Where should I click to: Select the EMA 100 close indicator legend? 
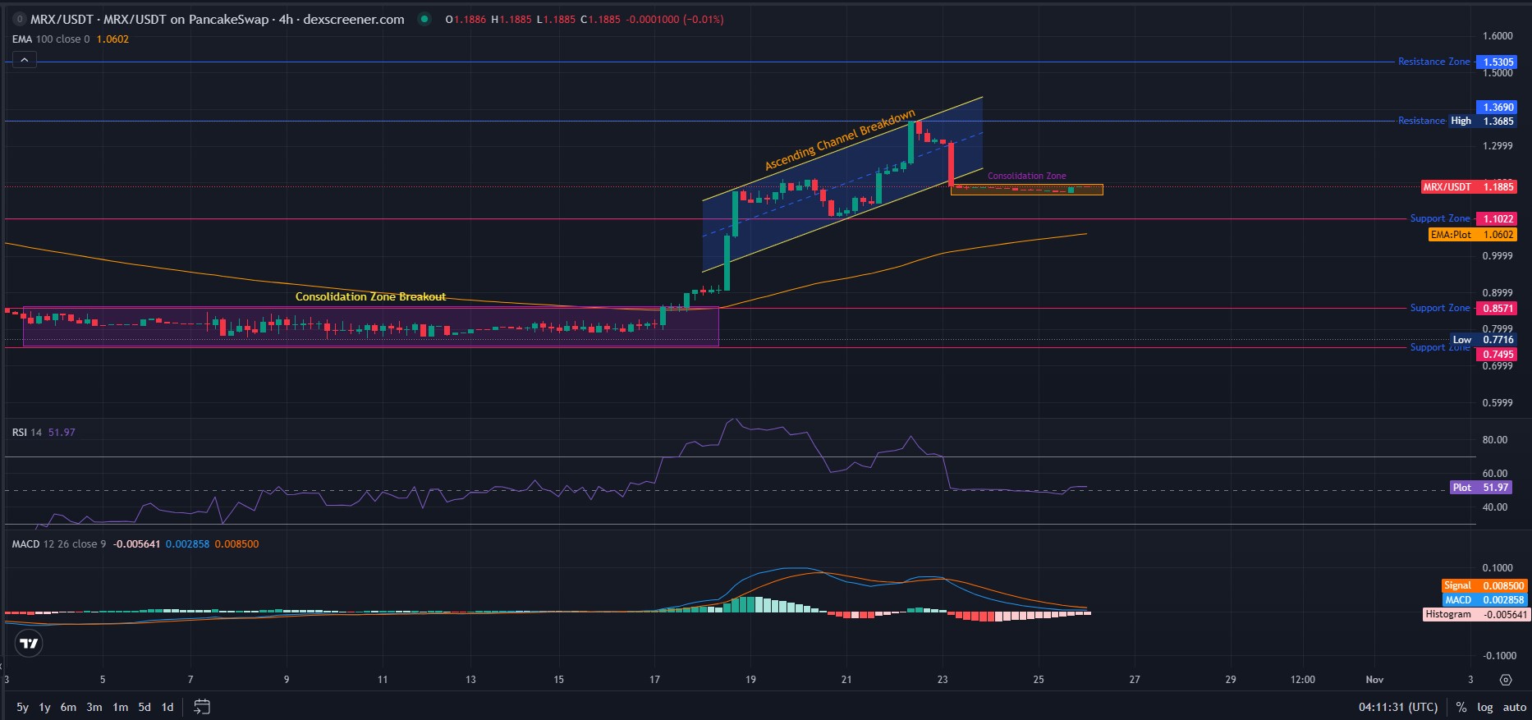click(51, 39)
